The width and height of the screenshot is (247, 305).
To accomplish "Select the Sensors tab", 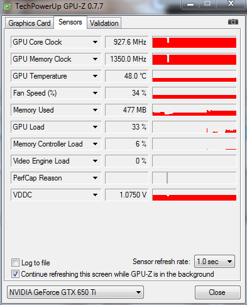I will [x=70, y=22].
